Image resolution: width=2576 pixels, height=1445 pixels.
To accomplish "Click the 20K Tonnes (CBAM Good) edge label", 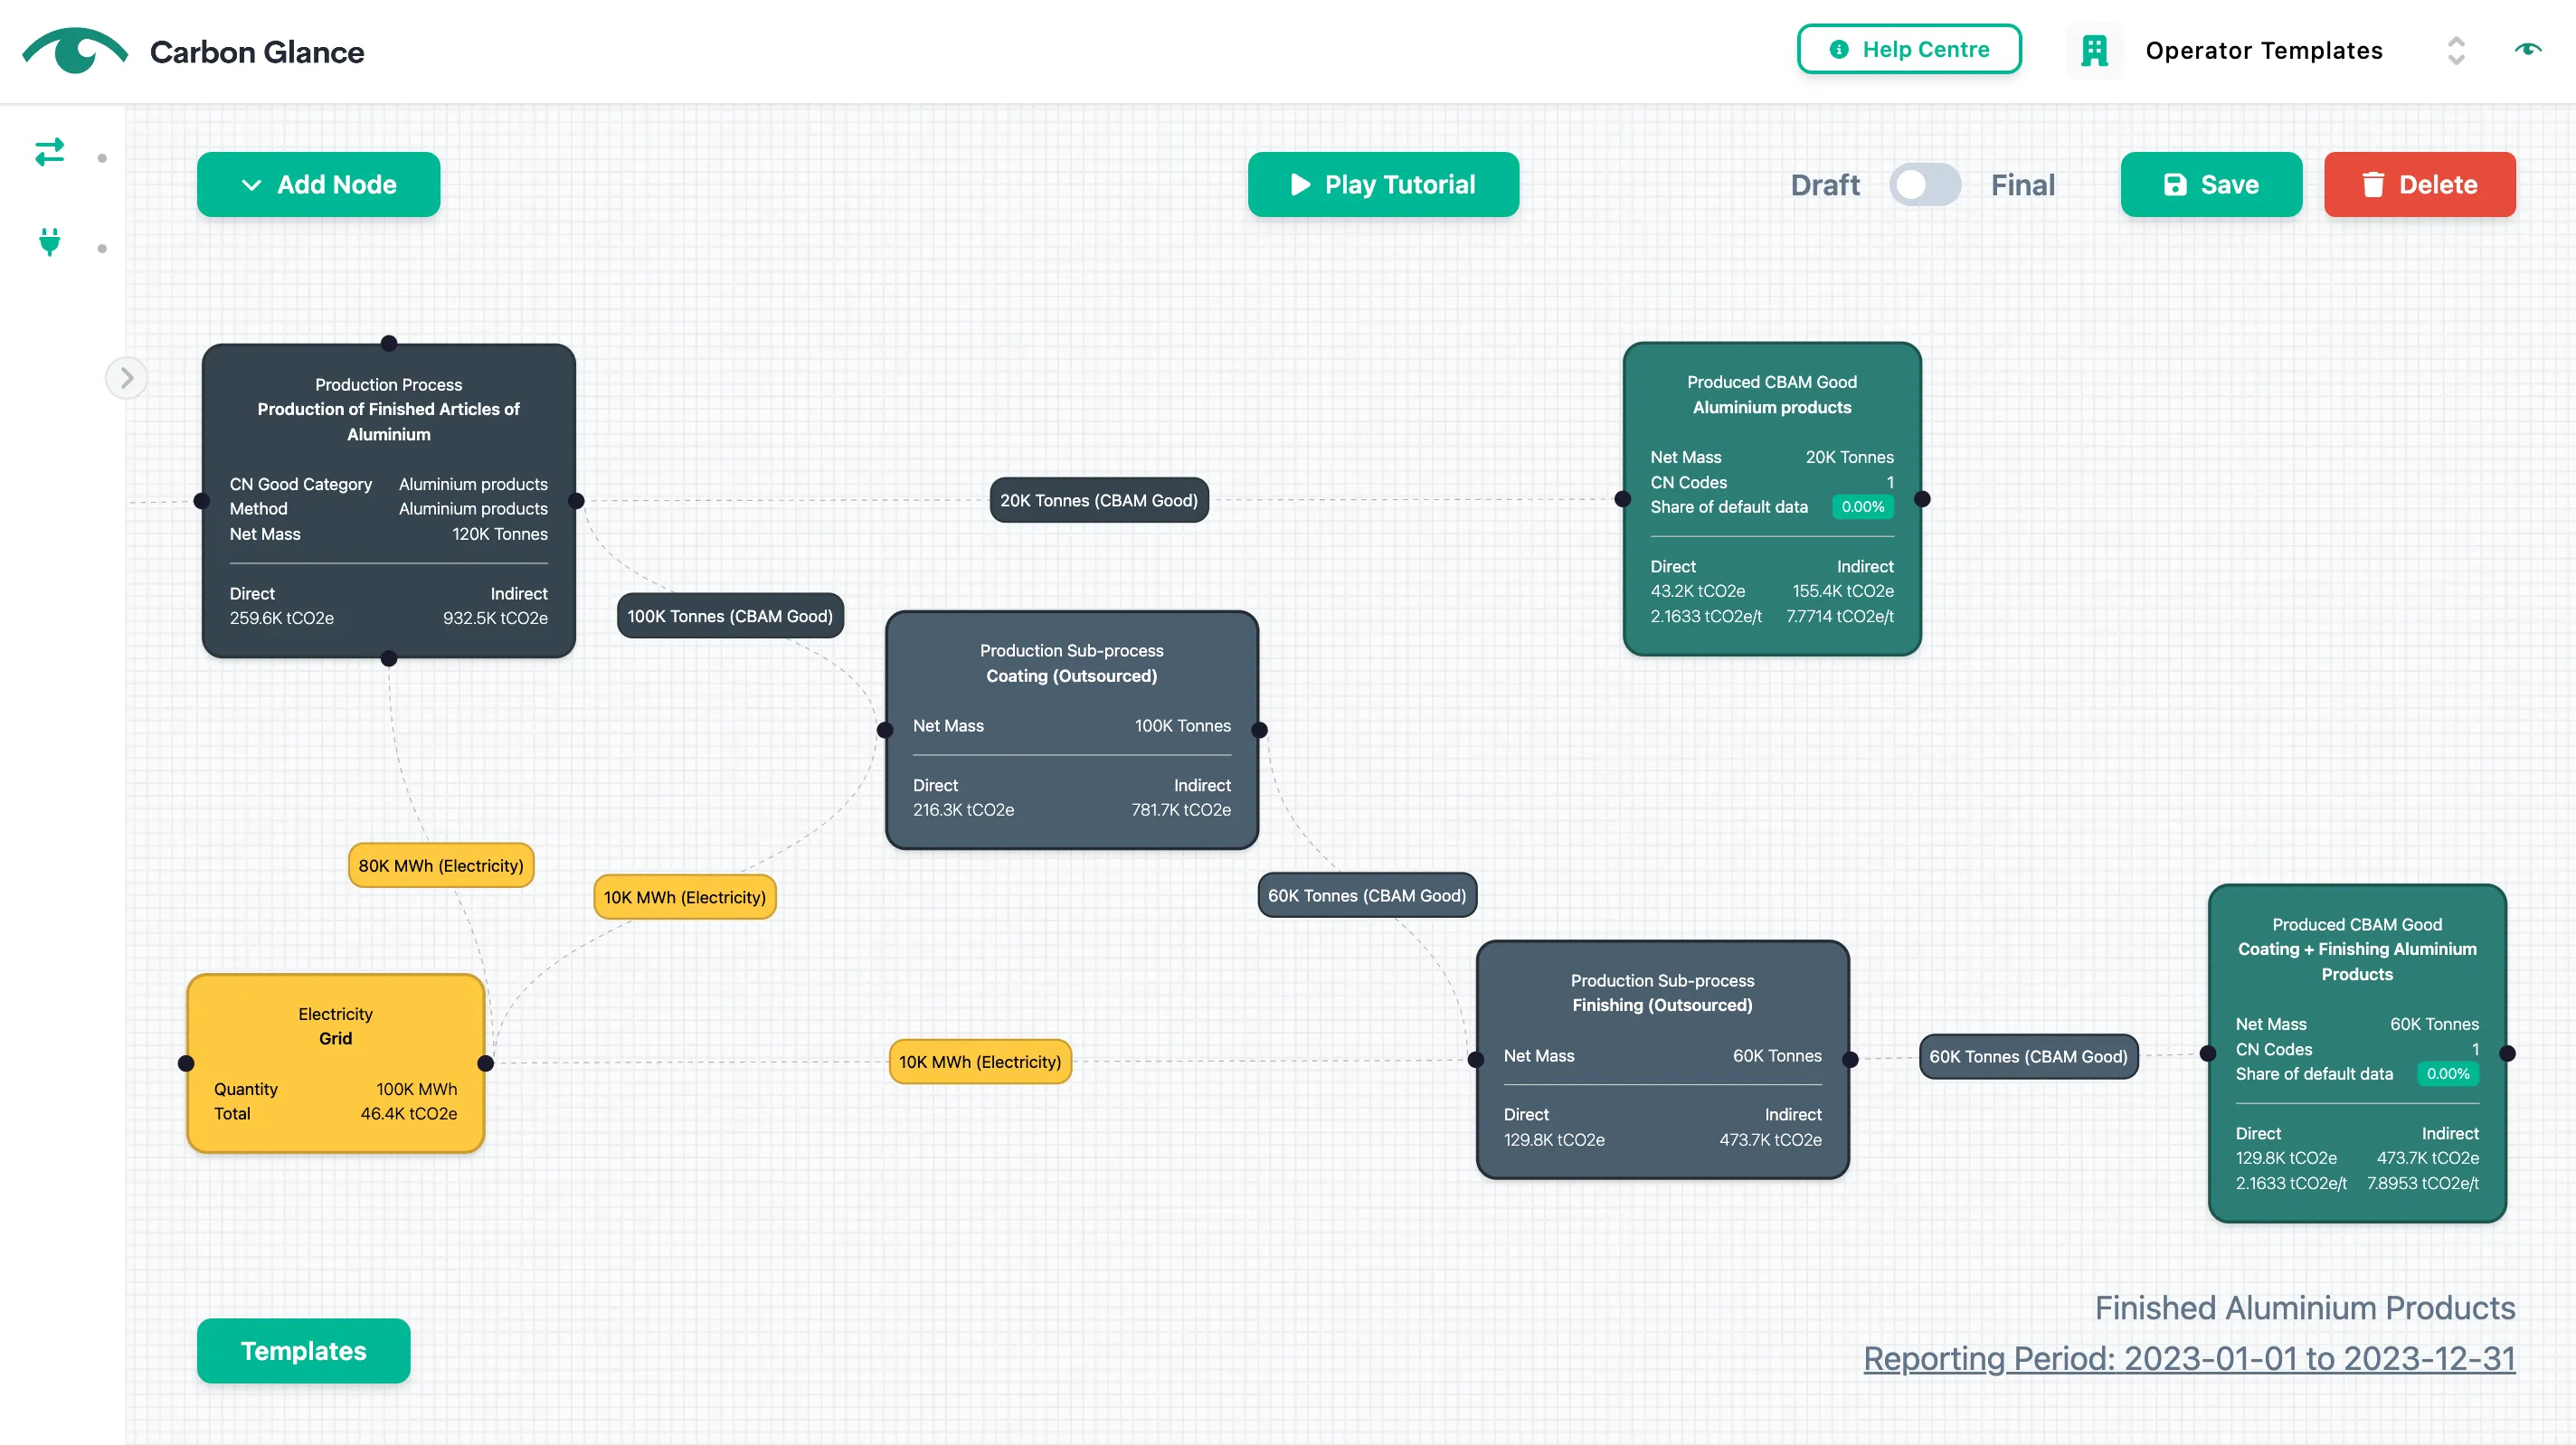I will click(1098, 500).
